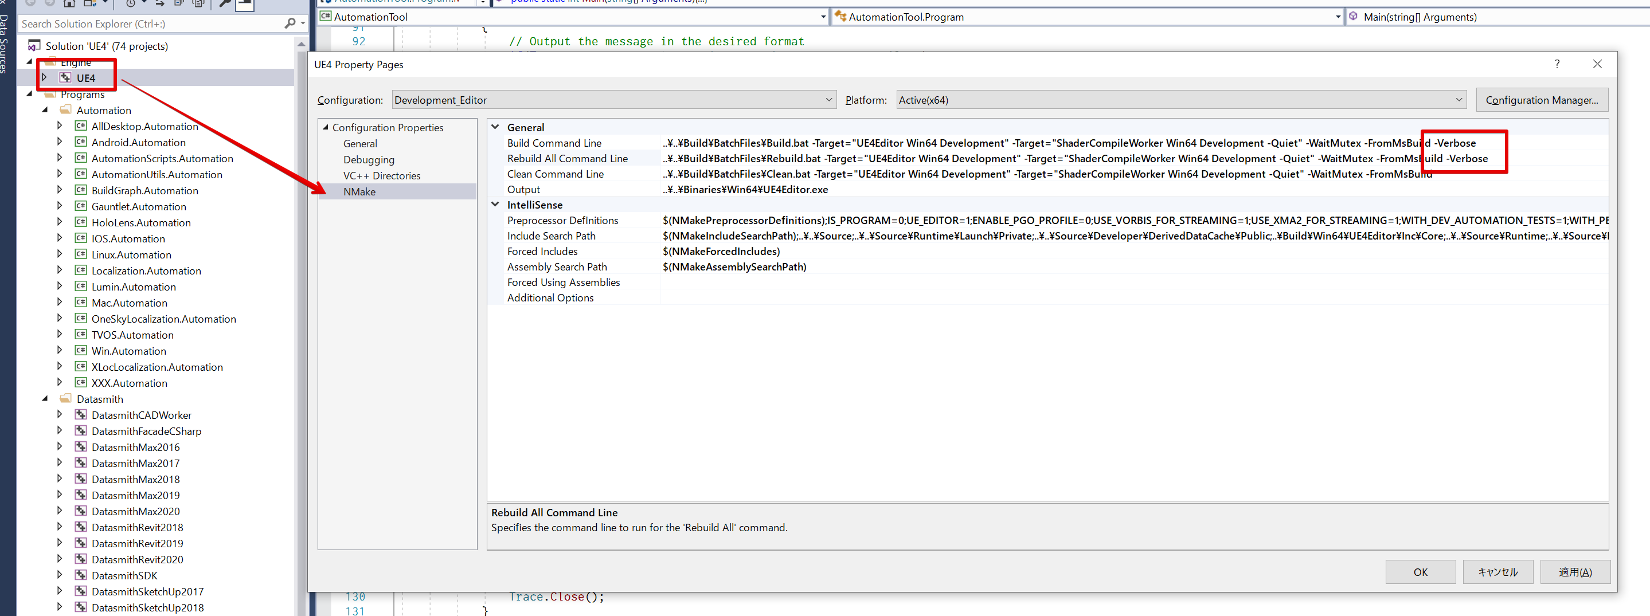Click the DatasmithCADWorker project icon
Viewport: 1650px width, 616px height.
[x=81, y=415]
